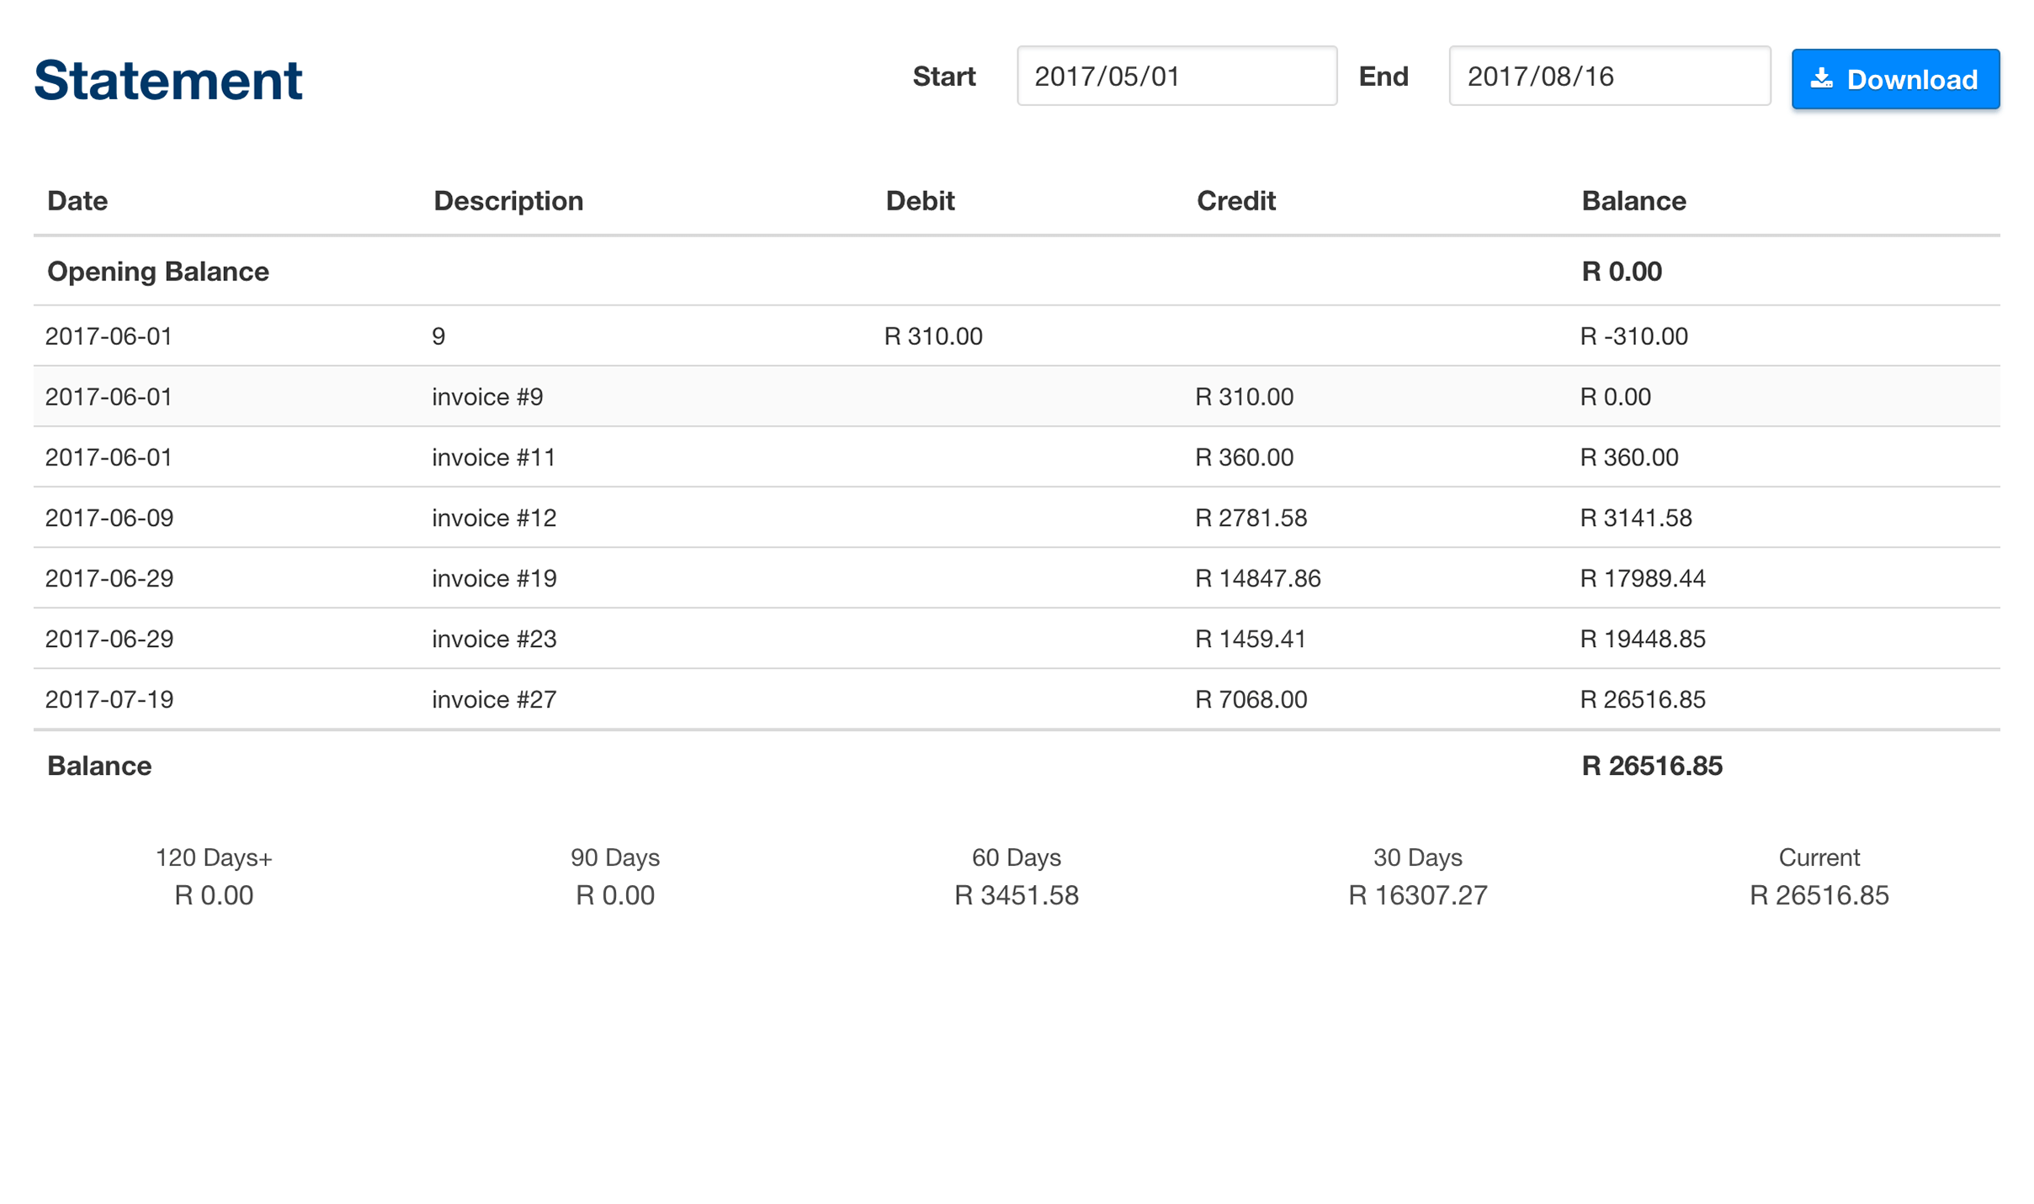The image size is (2034, 1204).
Task: Select the invoice #12 description
Action: point(495,518)
